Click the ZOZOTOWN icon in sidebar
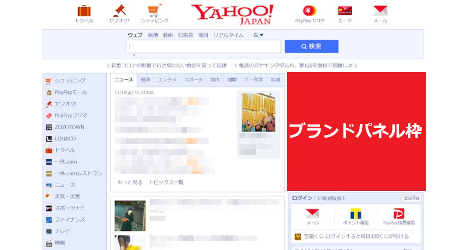The width and height of the screenshot is (470, 250). click(49, 127)
